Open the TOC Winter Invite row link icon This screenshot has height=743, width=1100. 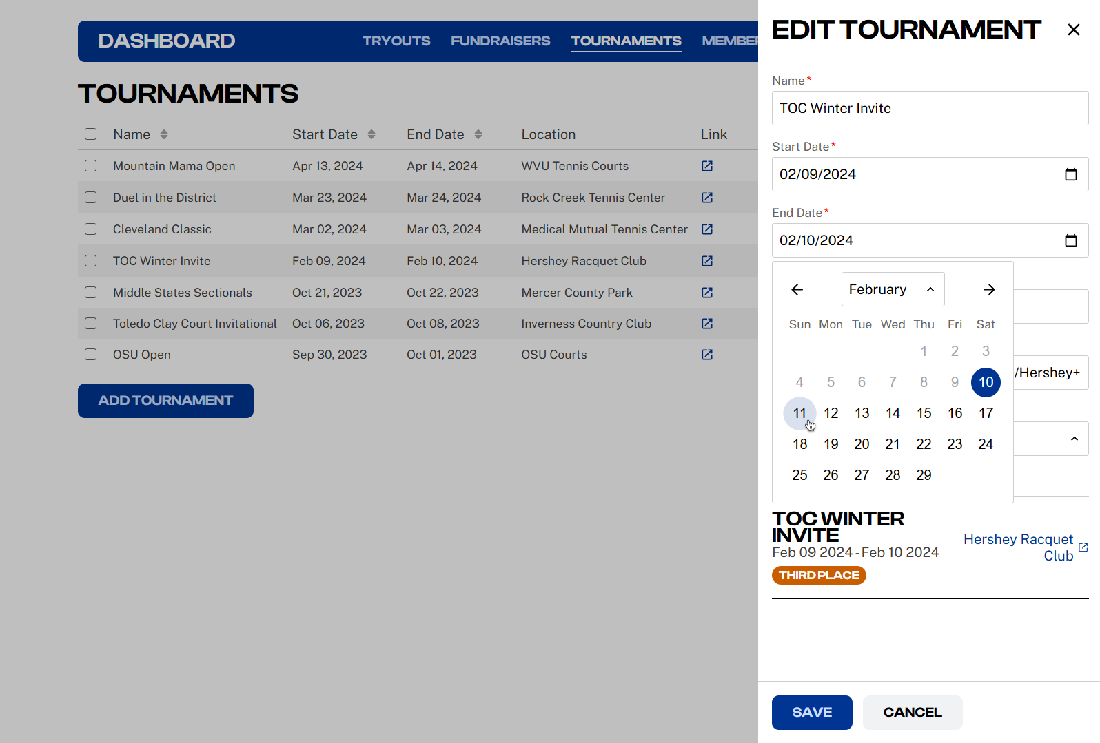pyautogui.click(x=707, y=261)
